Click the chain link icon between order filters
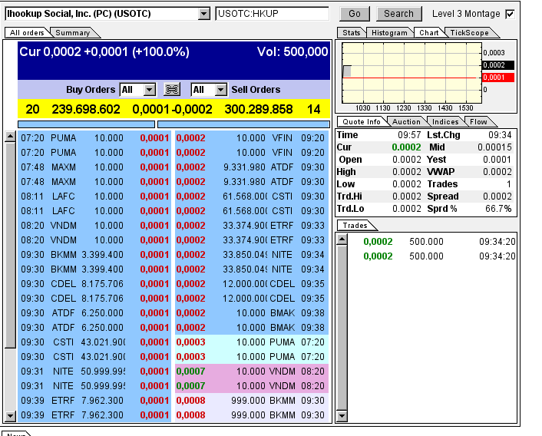 point(173,90)
